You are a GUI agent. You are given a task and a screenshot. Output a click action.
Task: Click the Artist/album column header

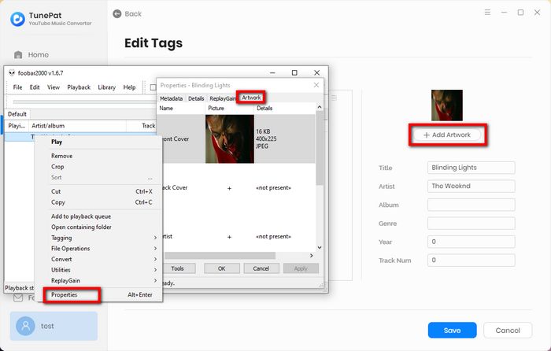click(77, 125)
